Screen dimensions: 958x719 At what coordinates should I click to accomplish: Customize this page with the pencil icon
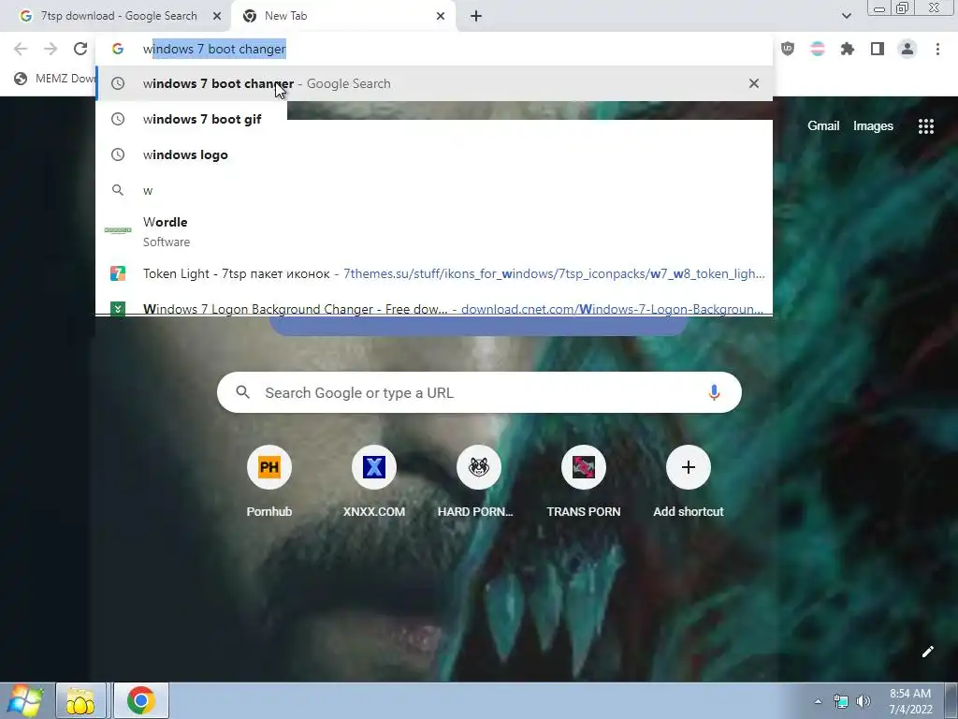point(927,652)
